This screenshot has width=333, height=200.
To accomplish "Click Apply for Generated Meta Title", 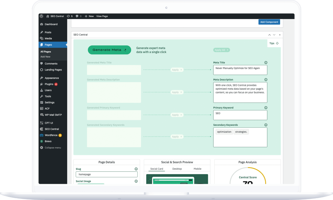I will pyautogui.click(x=177, y=70).
